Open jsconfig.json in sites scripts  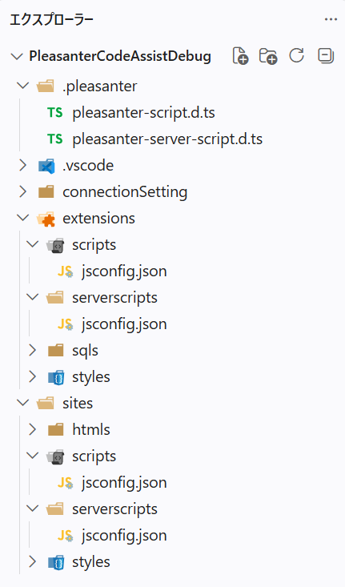(124, 484)
